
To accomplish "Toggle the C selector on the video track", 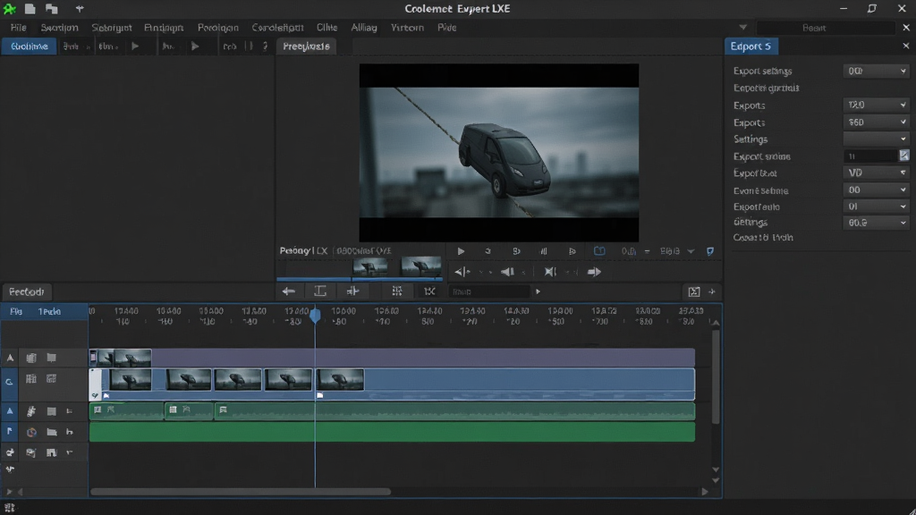I will click(x=9, y=382).
